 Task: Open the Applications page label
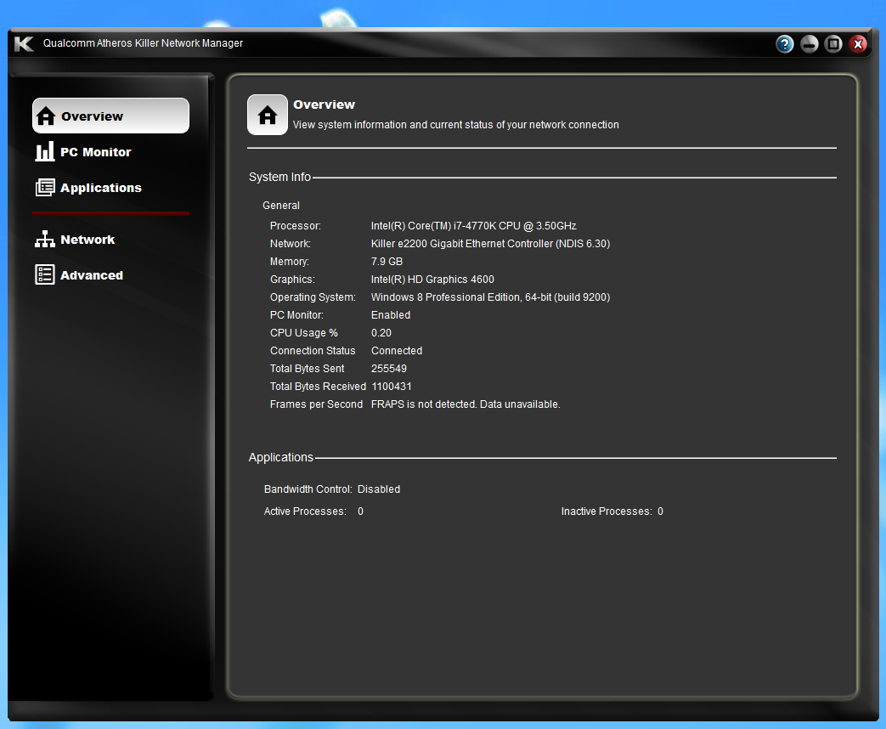point(101,188)
